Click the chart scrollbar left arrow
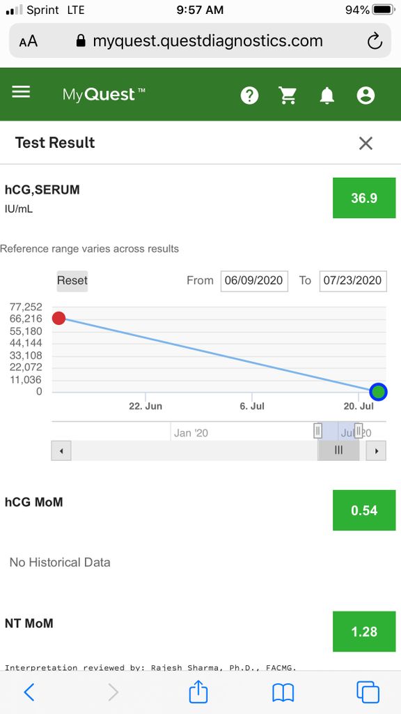The image size is (401, 714). [61, 450]
